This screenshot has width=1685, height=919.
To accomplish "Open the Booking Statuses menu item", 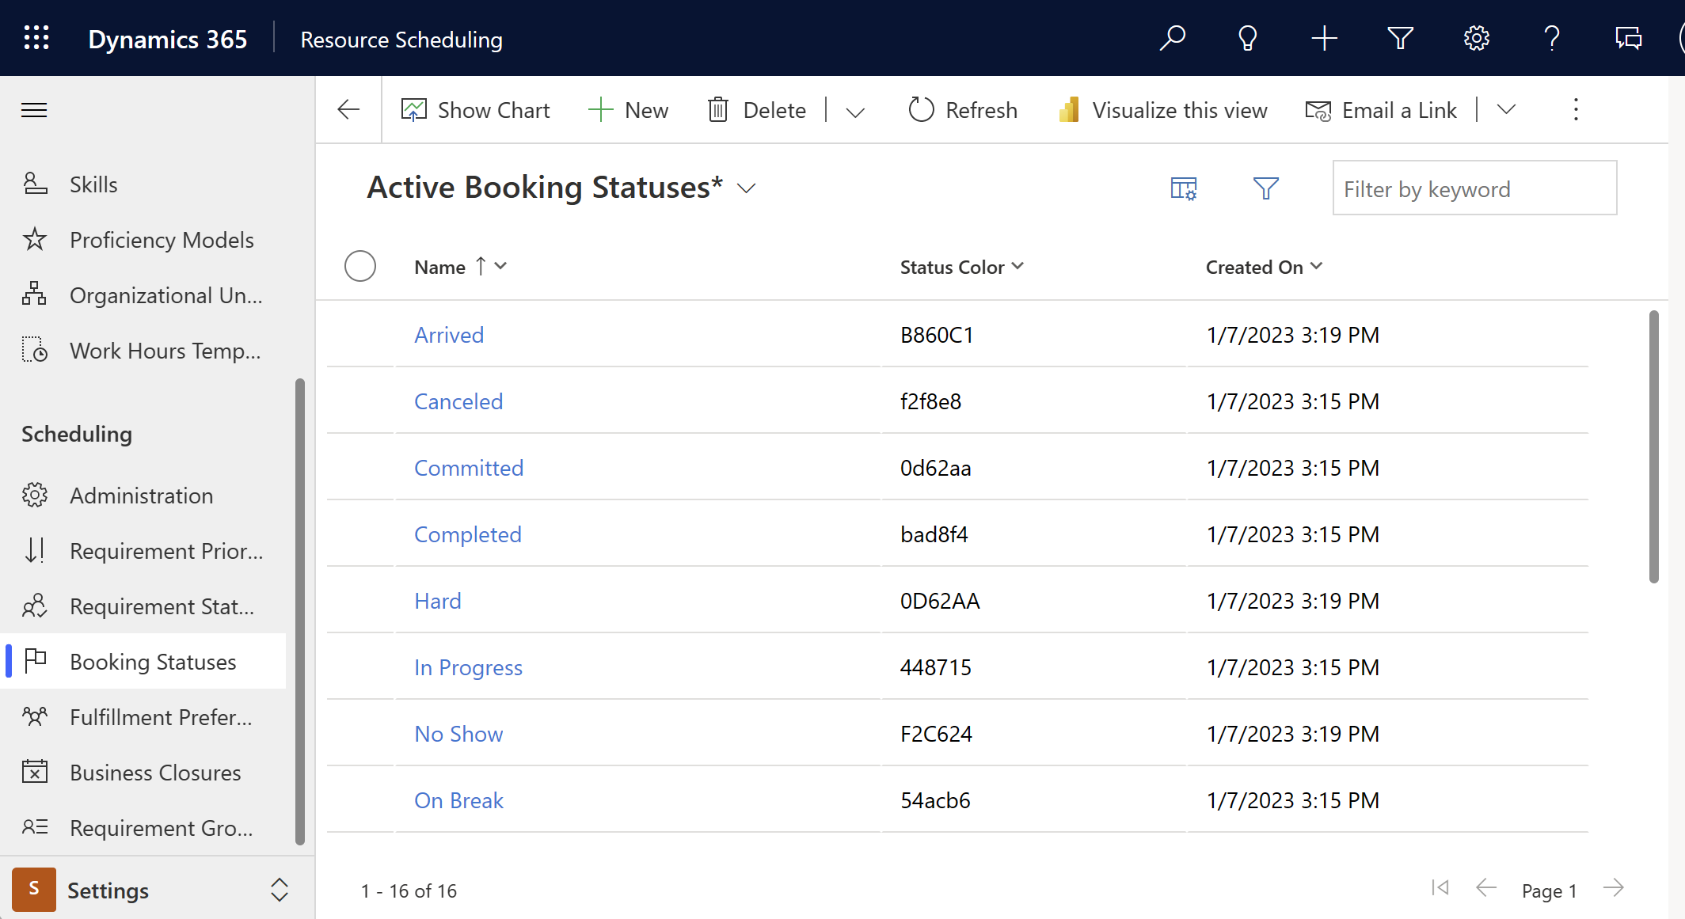I will [x=153, y=661].
